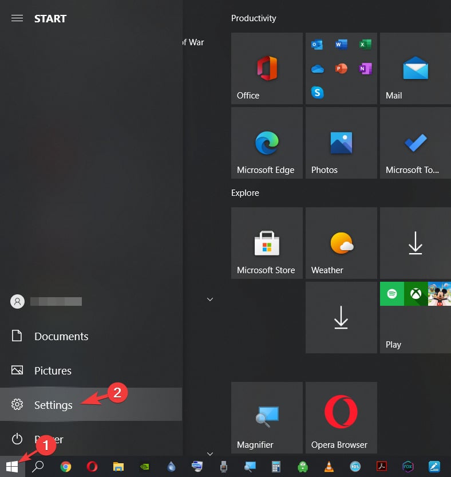The height and width of the screenshot is (477, 451).
Task: Open the Photos tile
Action: (341, 143)
